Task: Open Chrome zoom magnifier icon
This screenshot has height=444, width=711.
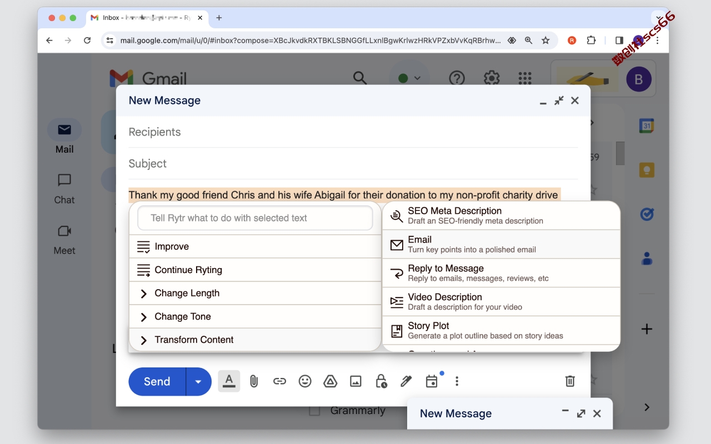Action: click(x=528, y=41)
